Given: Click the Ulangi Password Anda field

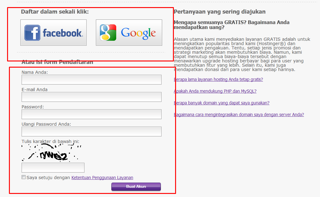Looking at the screenshot, I should [92, 132].
